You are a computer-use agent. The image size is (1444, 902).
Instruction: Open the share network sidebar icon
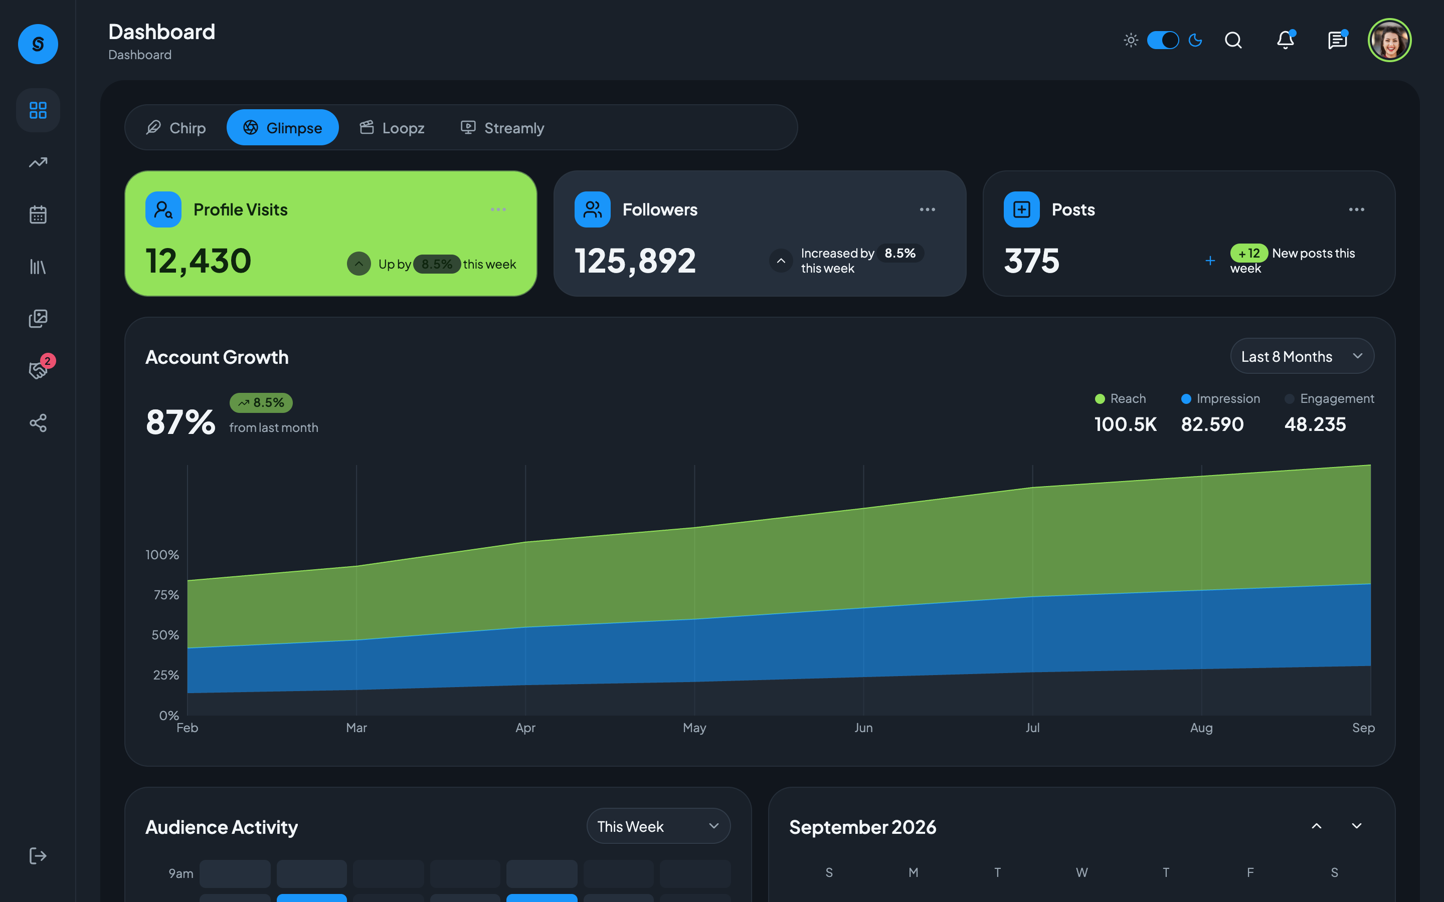pyautogui.click(x=38, y=423)
